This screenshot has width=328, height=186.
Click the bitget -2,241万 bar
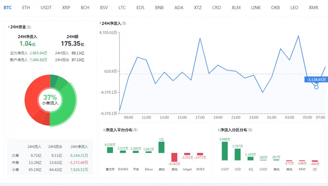pyautogui.click(x=187, y=154)
